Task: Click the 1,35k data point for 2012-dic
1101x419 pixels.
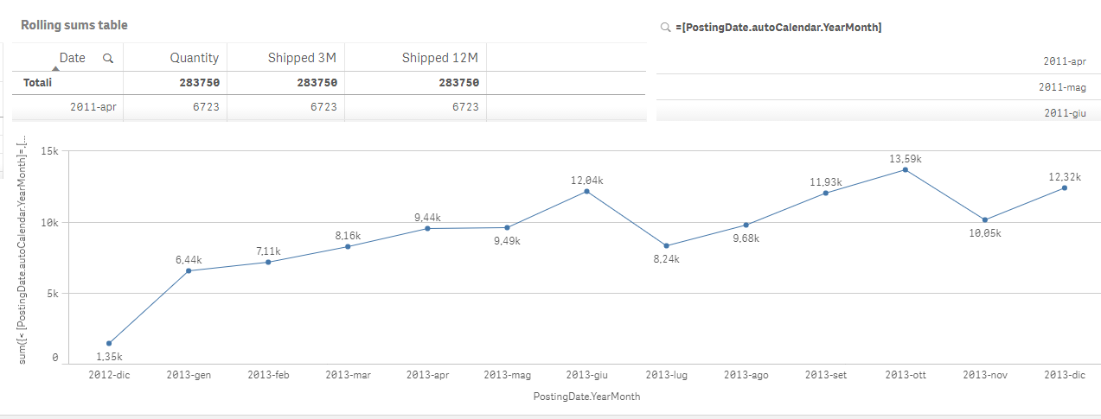Action: [x=109, y=343]
